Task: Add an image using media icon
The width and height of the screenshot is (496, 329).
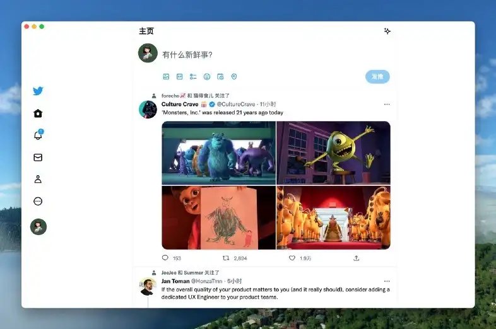Action: coord(166,76)
